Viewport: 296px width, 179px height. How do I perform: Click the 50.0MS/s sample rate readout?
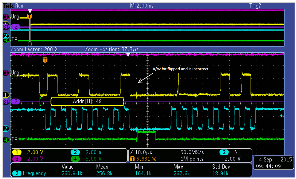pos(192,152)
